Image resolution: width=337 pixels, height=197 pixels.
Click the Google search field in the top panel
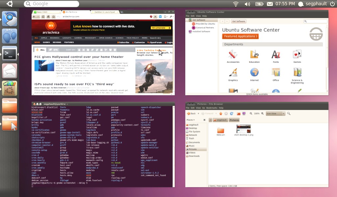(x=52, y=4)
